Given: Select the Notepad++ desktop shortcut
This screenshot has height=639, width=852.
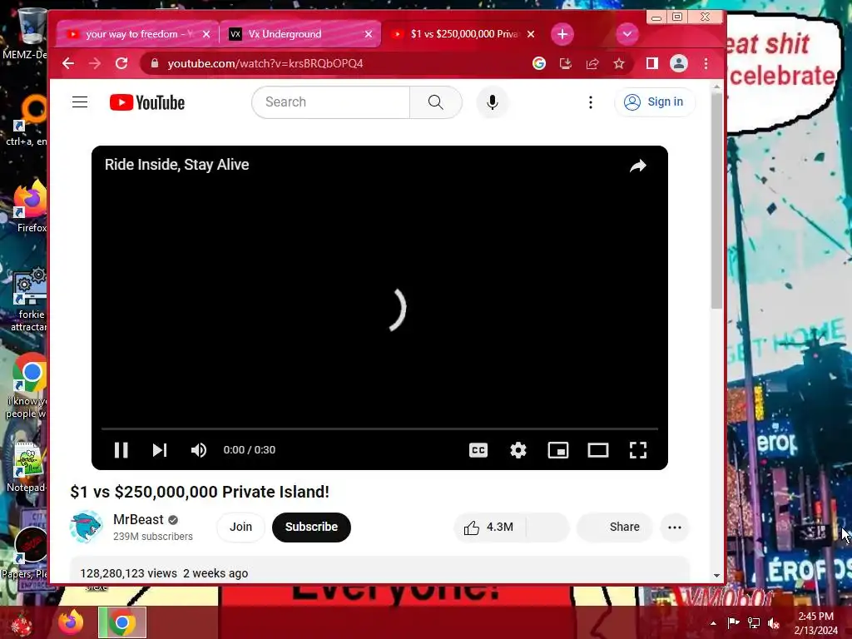Looking at the screenshot, I should (x=27, y=468).
